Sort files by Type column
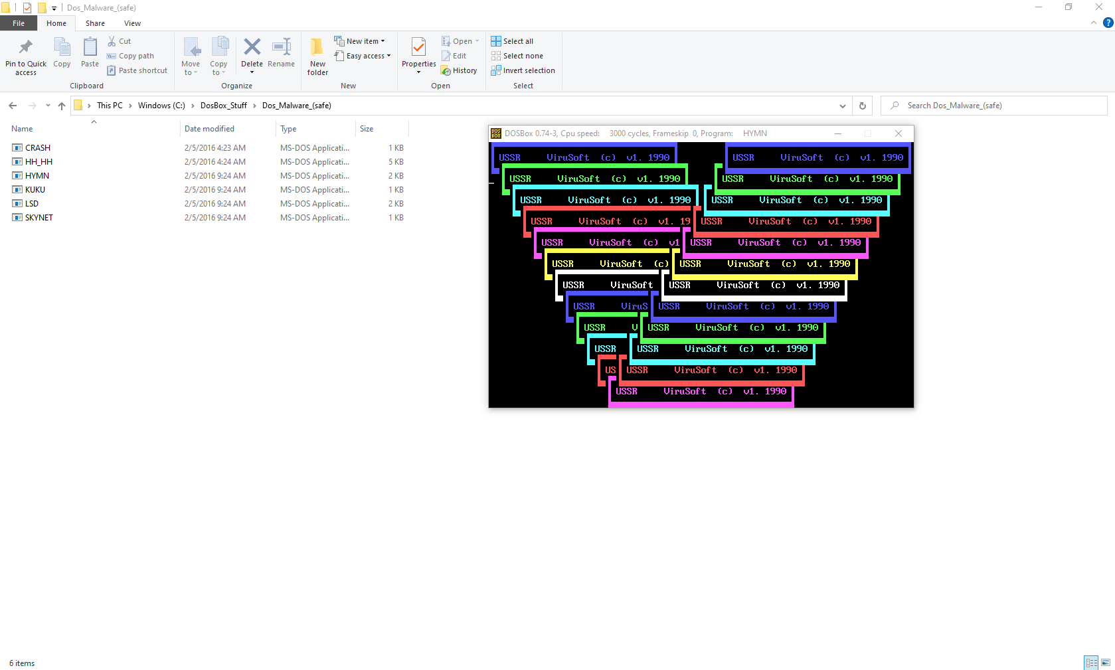1115x670 pixels. click(x=288, y=129)
